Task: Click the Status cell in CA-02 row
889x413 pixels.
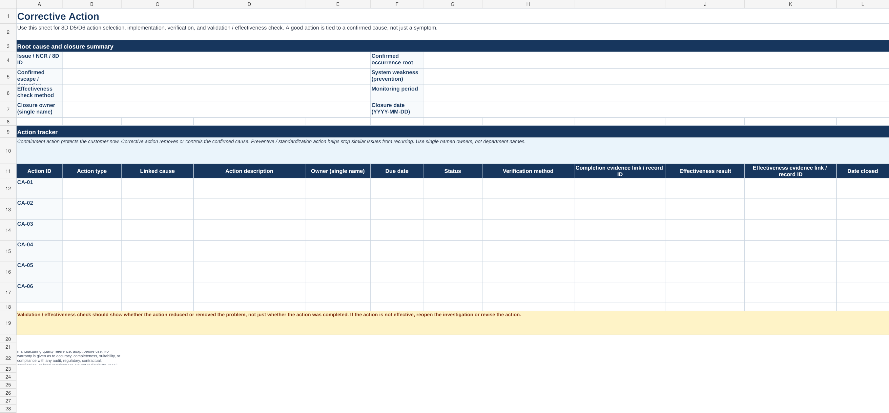Action: coord(452,209)
